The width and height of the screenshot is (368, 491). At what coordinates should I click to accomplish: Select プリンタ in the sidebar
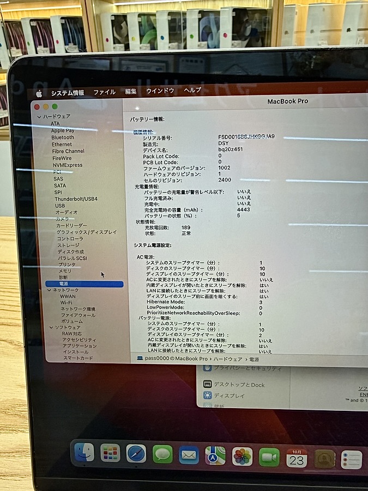[67, 265]
